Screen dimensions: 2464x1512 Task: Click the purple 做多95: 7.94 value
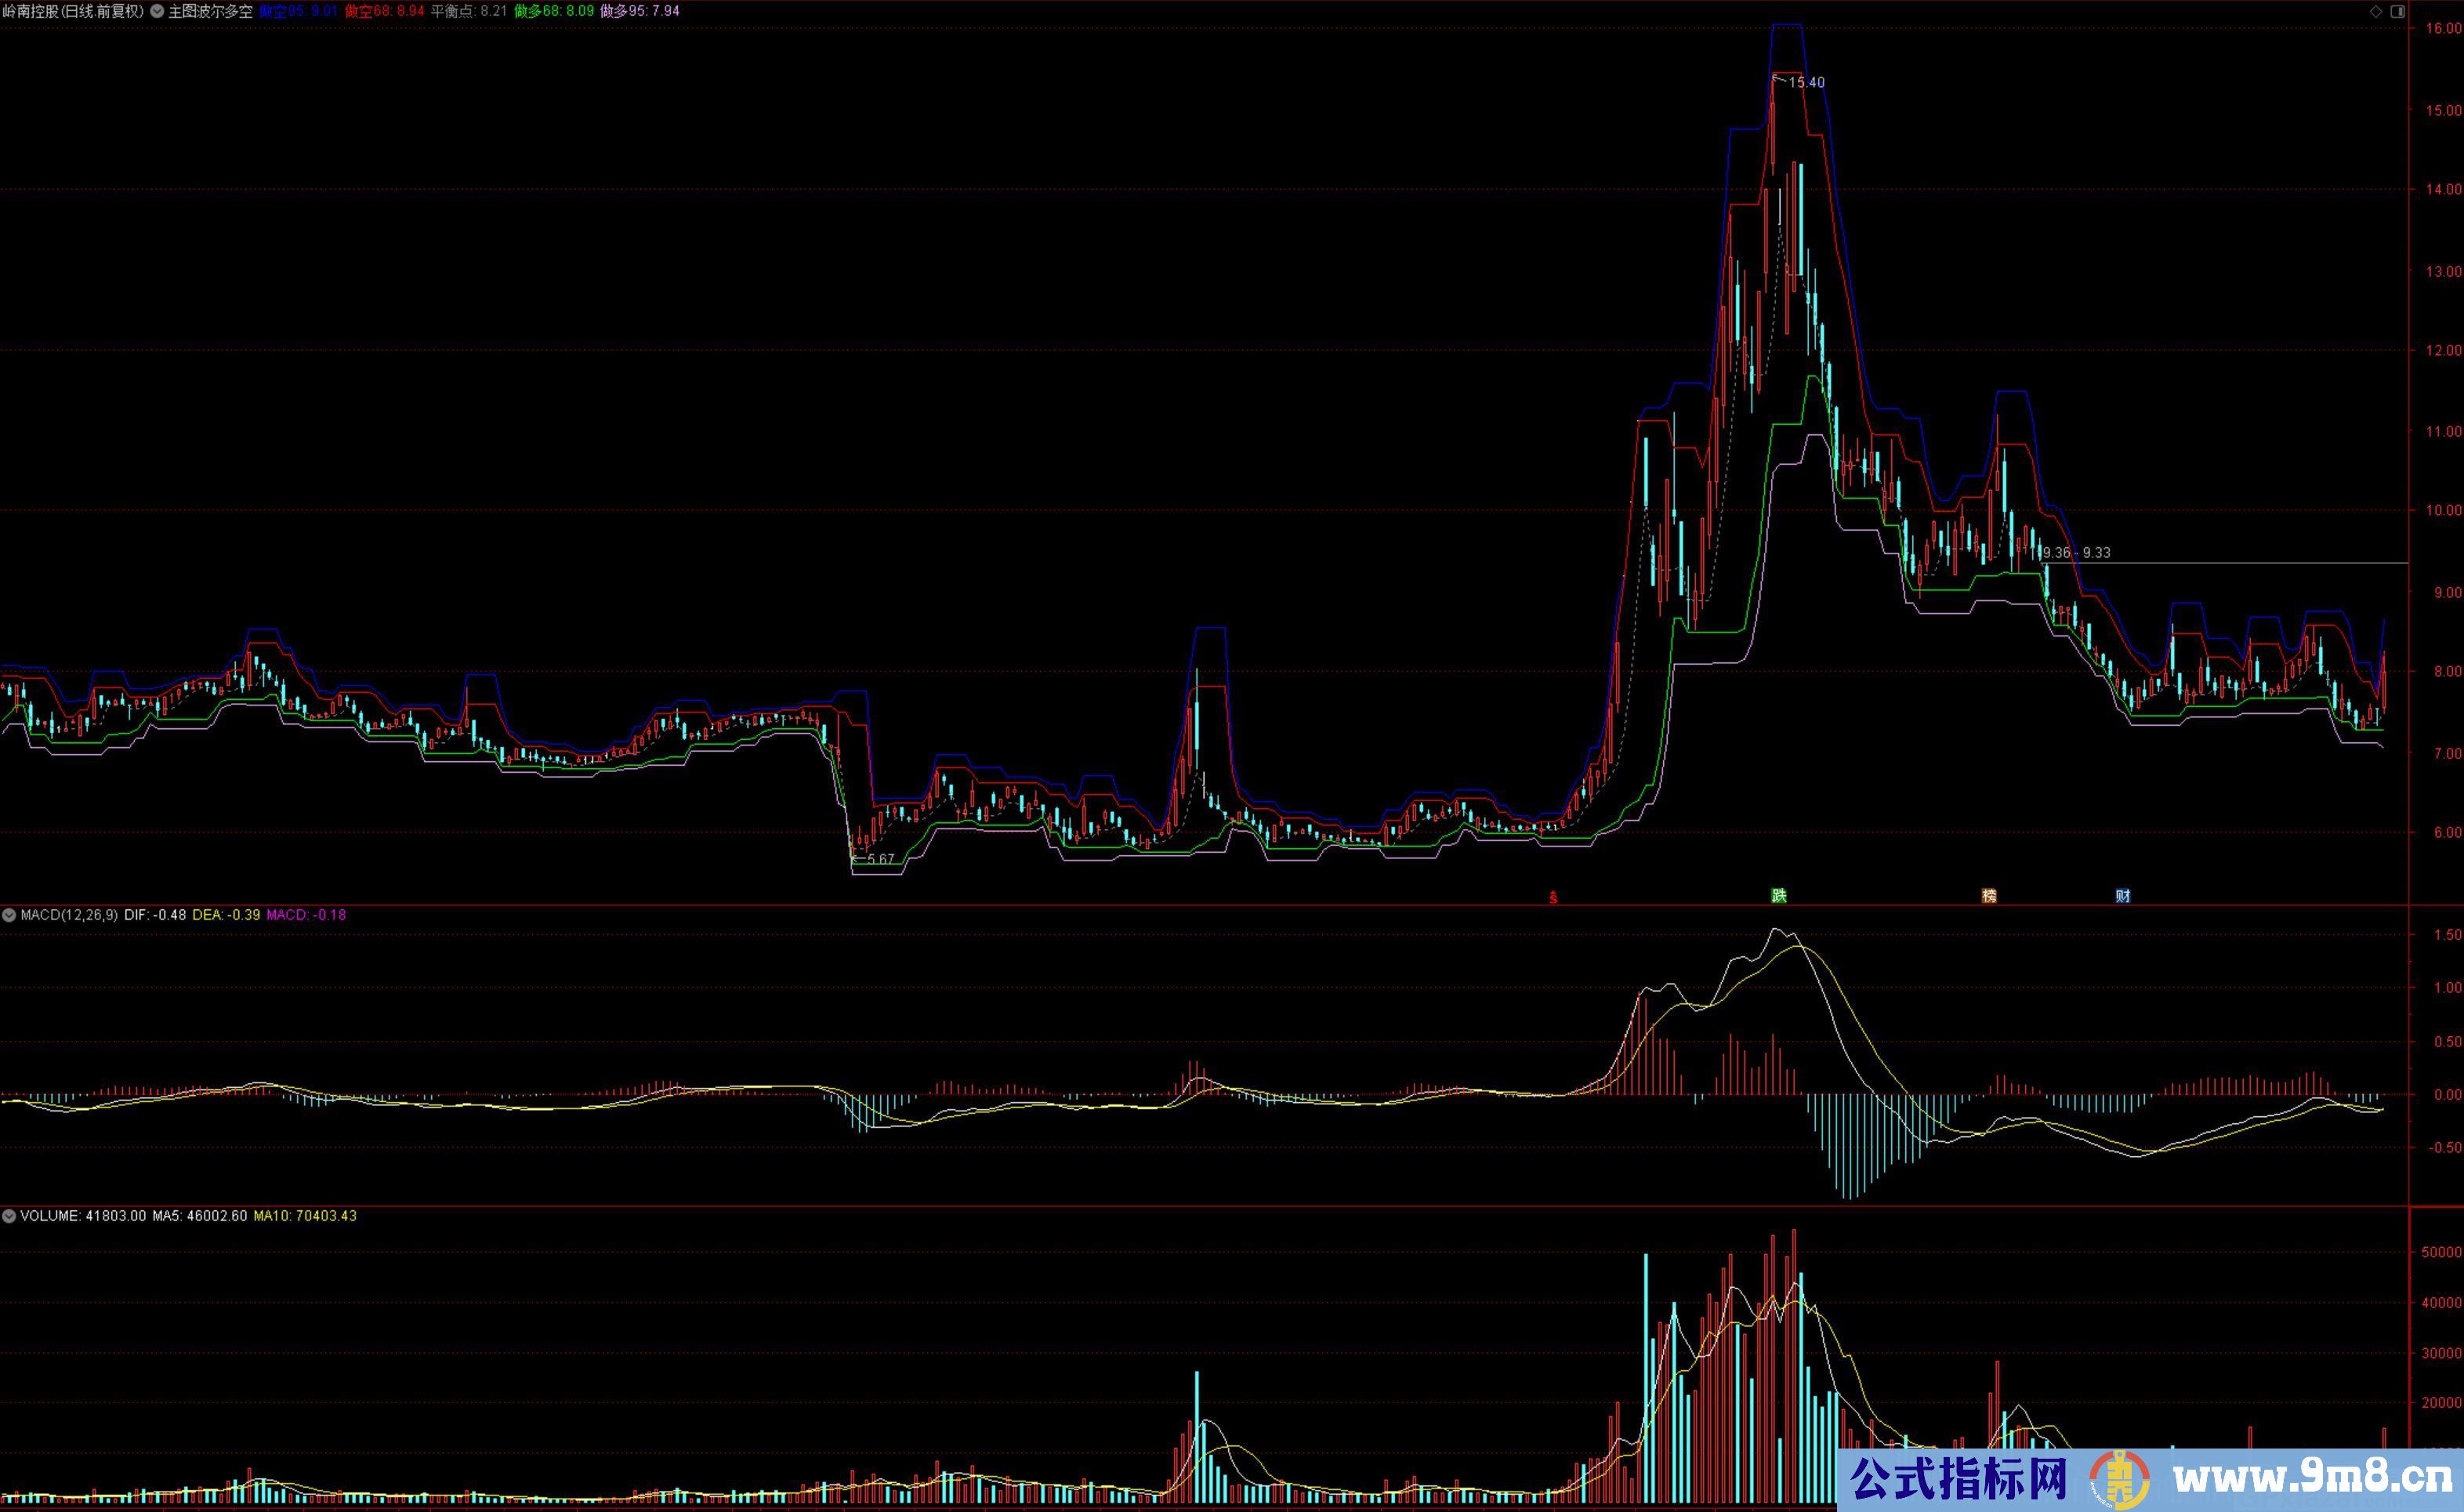coord(640,11)
